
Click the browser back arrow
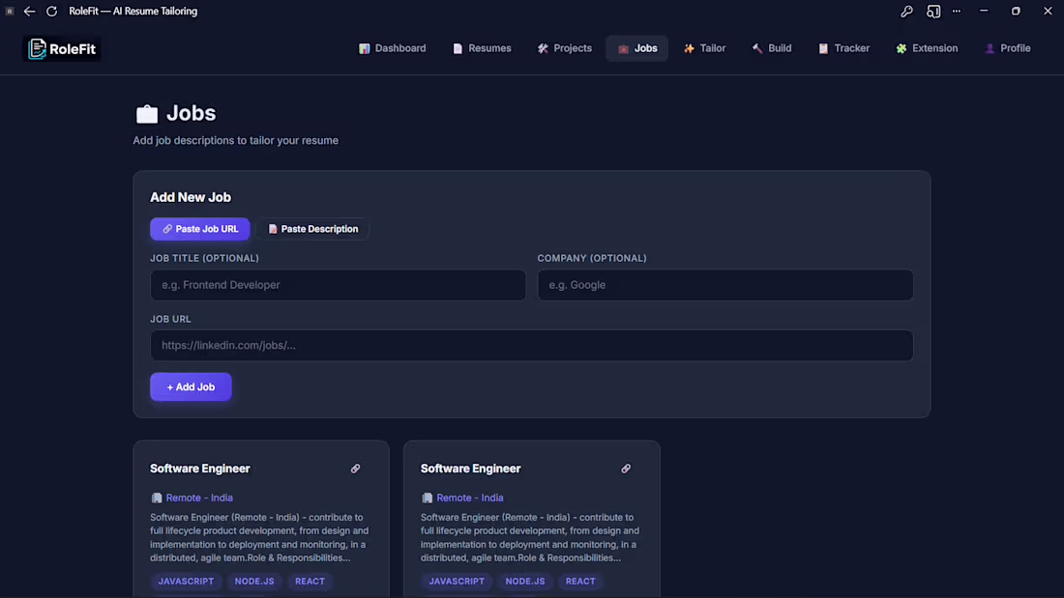point(29,11)
